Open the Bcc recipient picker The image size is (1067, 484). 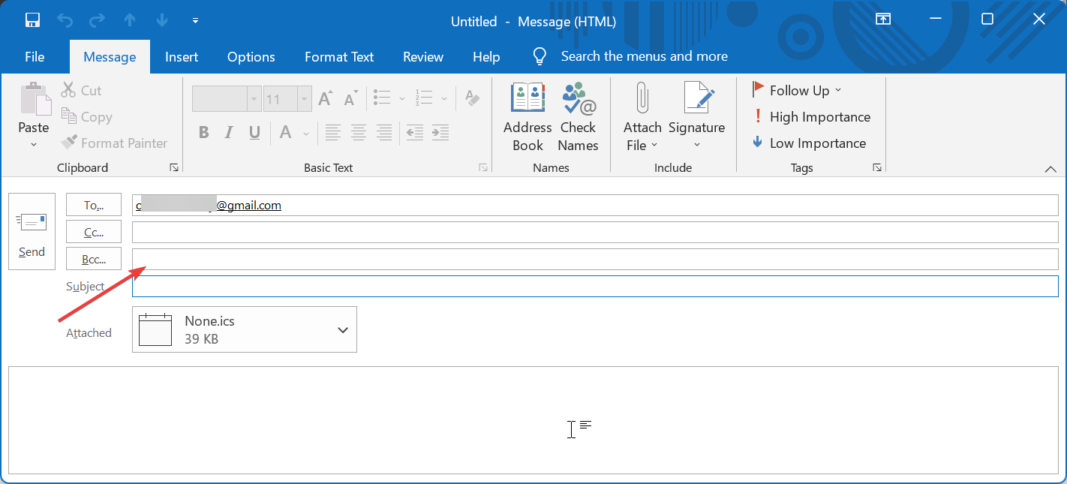click(93, 258)
